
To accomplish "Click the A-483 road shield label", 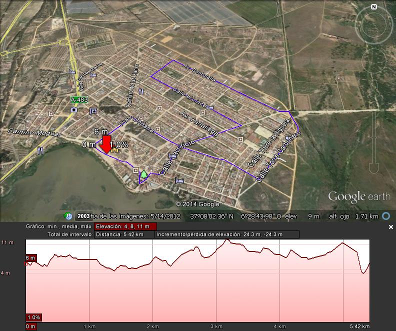I will pyautogui.click(x=79, y=99).
